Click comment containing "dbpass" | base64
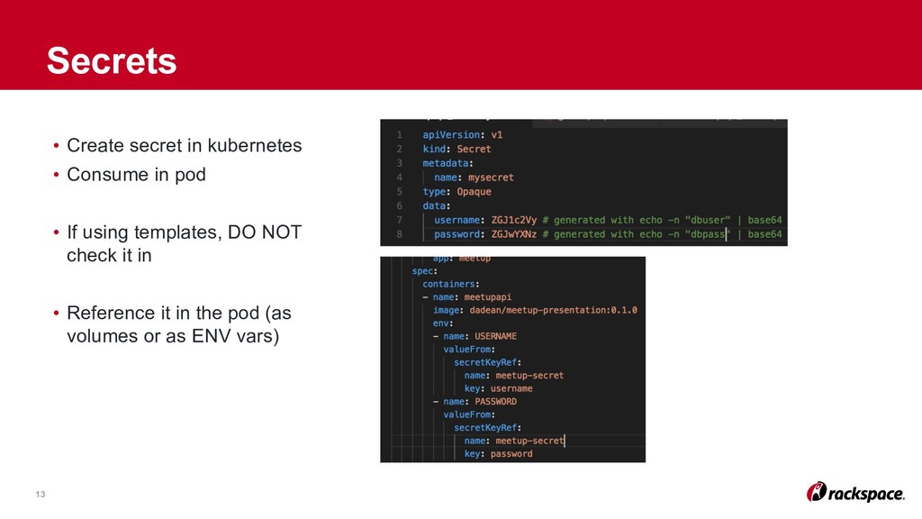The width and height of the screenshot is (922, 519). click(662, 234)
